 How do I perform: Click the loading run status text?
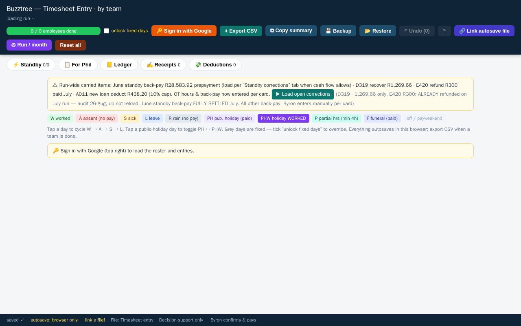tap(21, 18)
